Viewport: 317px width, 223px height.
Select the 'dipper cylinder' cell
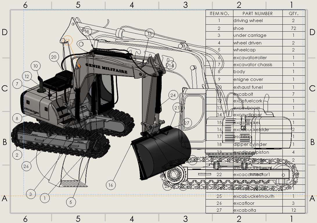point(258,144)
